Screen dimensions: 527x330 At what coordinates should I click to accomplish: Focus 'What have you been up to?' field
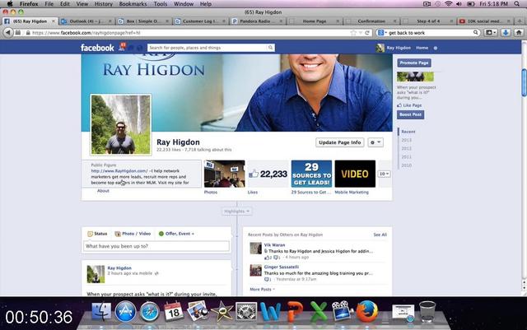click(x=156, y=246)
